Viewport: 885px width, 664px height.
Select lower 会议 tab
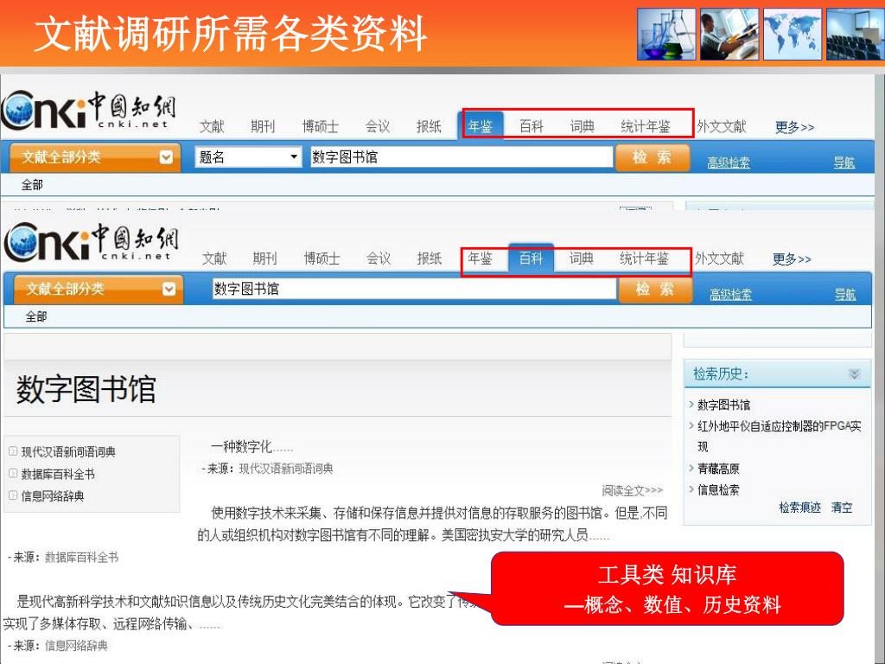(379, 259)
